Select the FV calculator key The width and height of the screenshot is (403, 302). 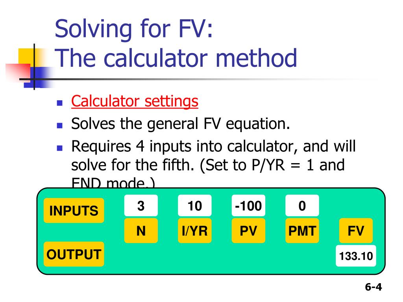coord(356,230)
